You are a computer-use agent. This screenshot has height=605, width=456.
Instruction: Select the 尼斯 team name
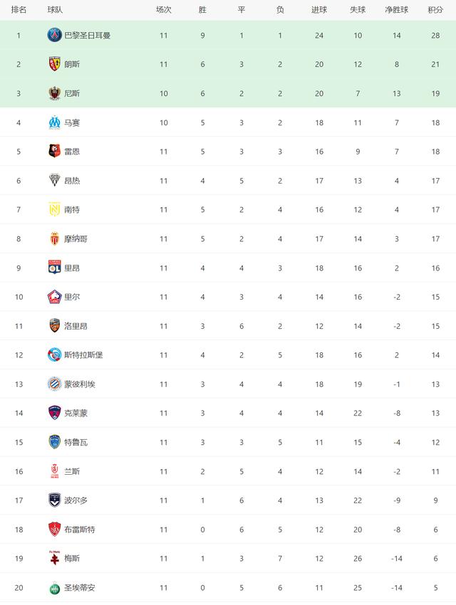pyautogui.click(x=72, y=93)
